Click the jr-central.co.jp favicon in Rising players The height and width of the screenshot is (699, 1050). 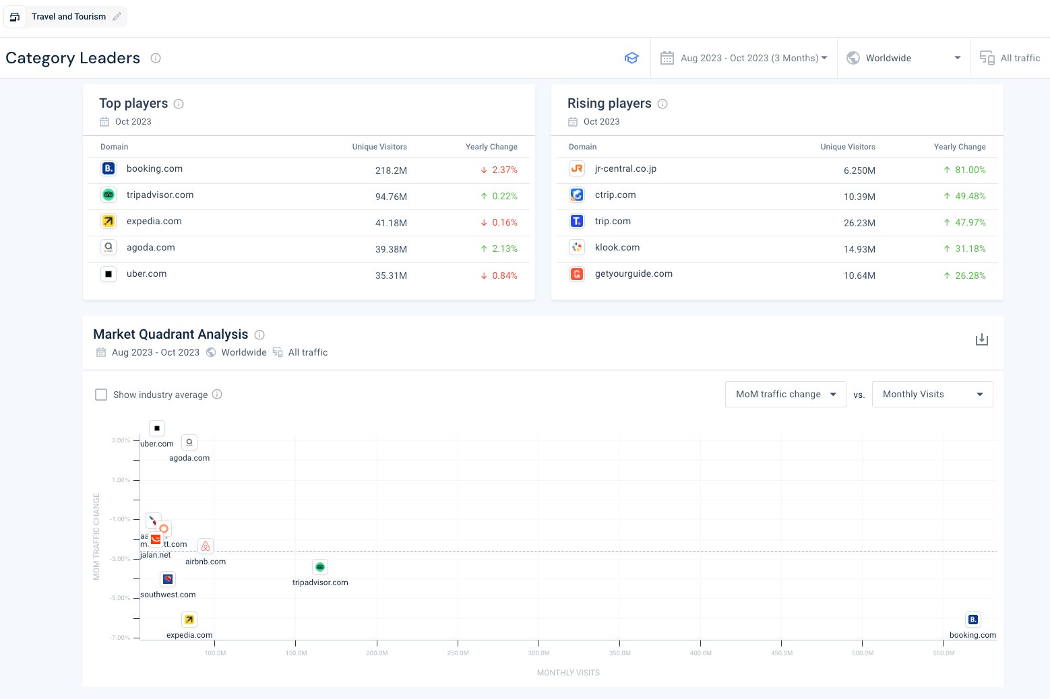577,168
